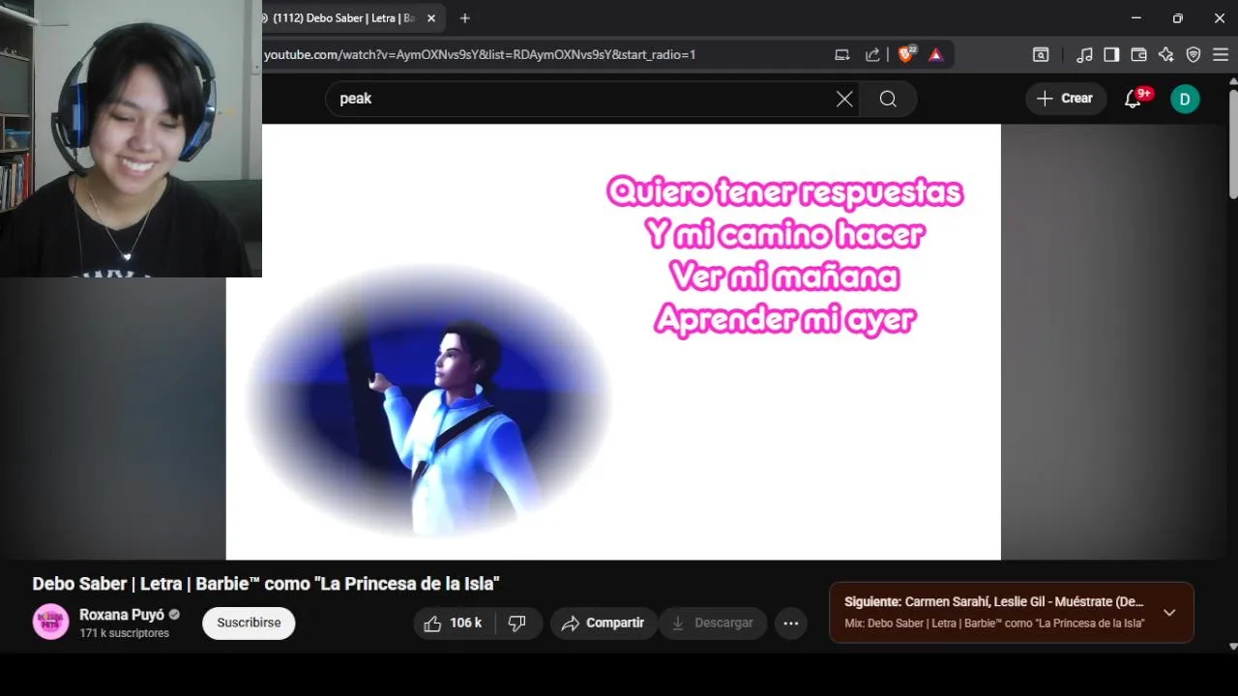Open the Leo AI sparkle icon
Screen dimensions: 1238x696
(x=1165, y=55)
